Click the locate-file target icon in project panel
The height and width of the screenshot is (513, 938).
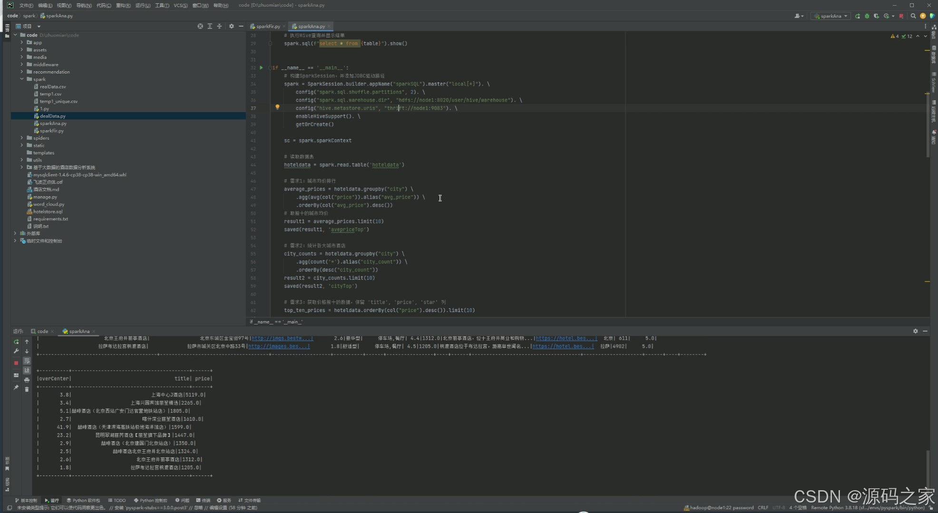pos(200,27)
